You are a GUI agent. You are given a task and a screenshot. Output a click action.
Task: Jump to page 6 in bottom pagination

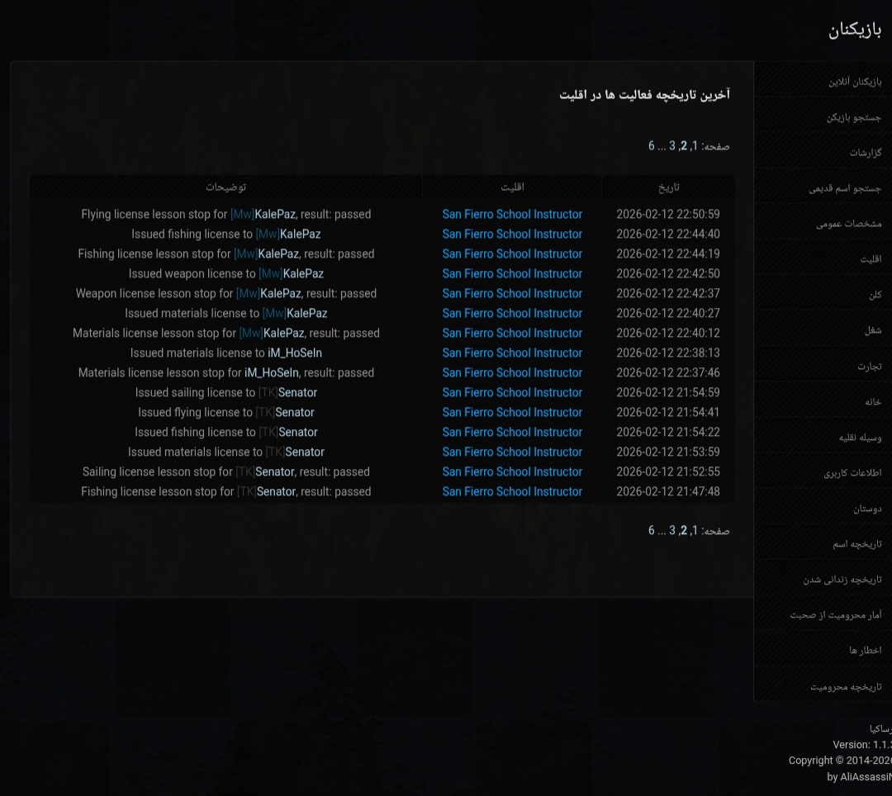point(652,531)
